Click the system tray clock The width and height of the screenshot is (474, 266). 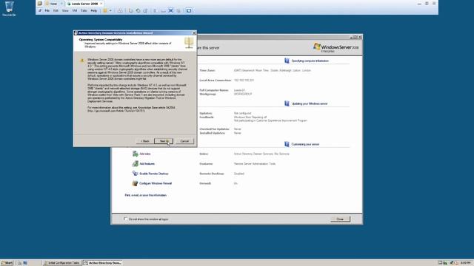point(466,263)
